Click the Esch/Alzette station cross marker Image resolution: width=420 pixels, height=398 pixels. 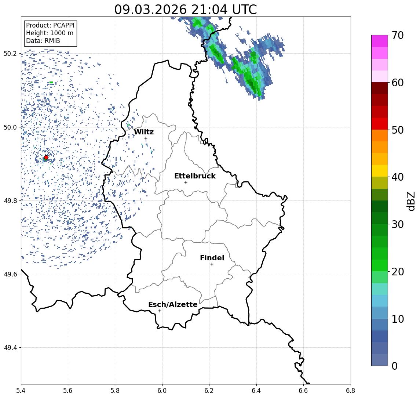coord(160,311)
